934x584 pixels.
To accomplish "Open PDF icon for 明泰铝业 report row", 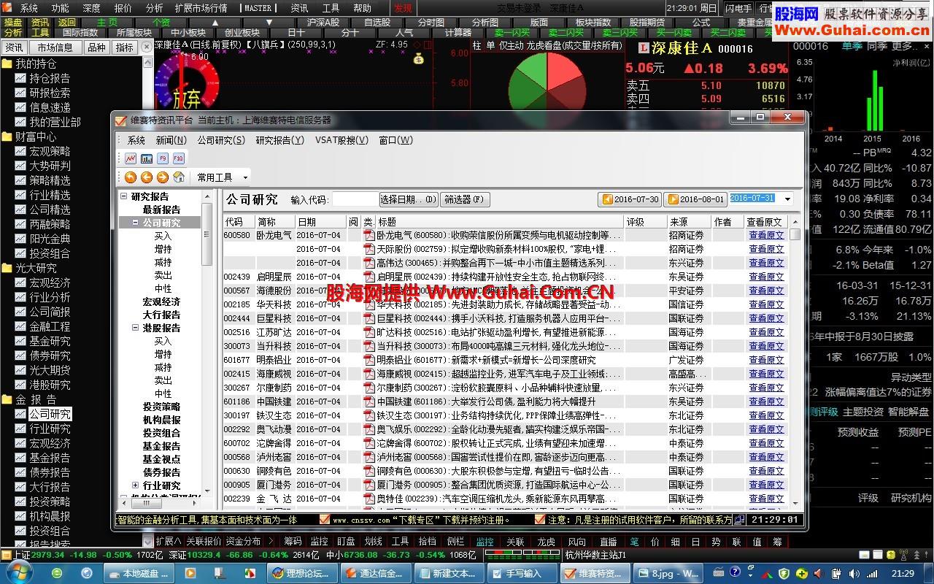I will (369, 360).
